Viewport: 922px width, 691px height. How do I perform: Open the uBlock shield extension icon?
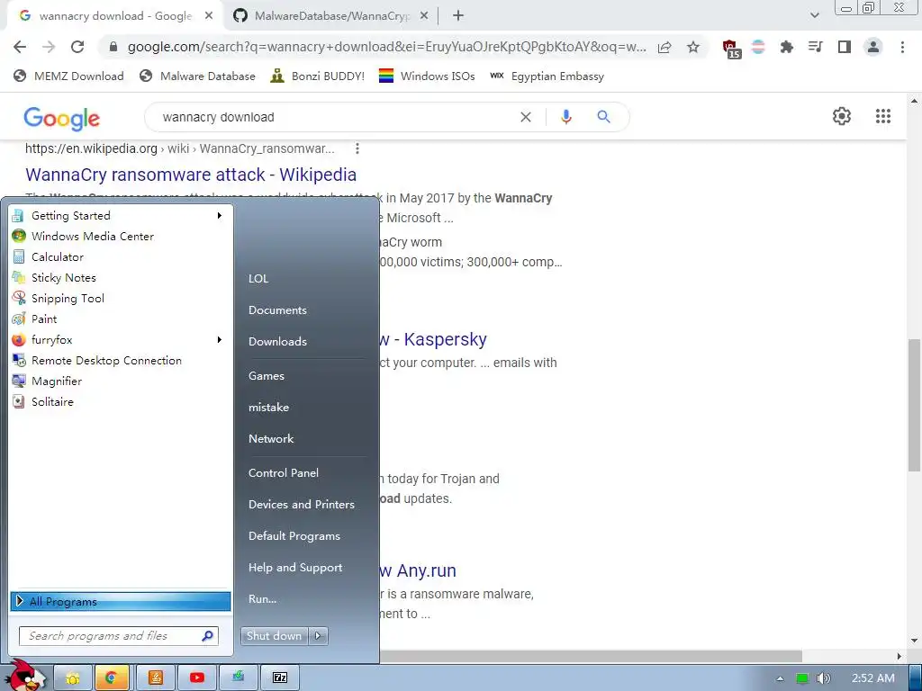coord(731,49)
